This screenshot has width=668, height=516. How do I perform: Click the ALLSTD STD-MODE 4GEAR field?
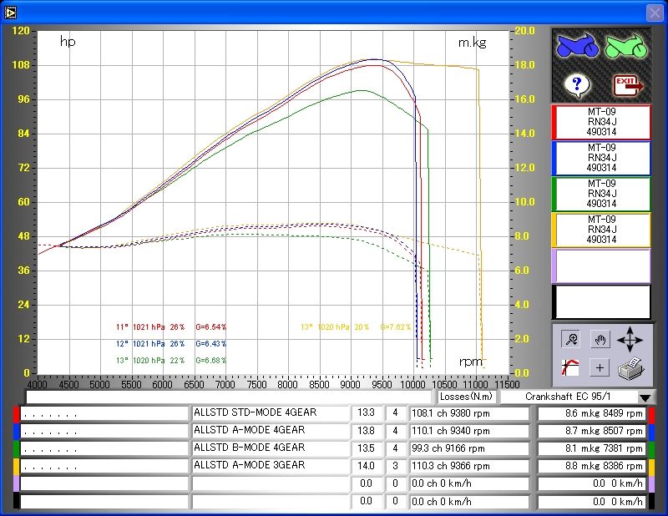coord(270,413)
